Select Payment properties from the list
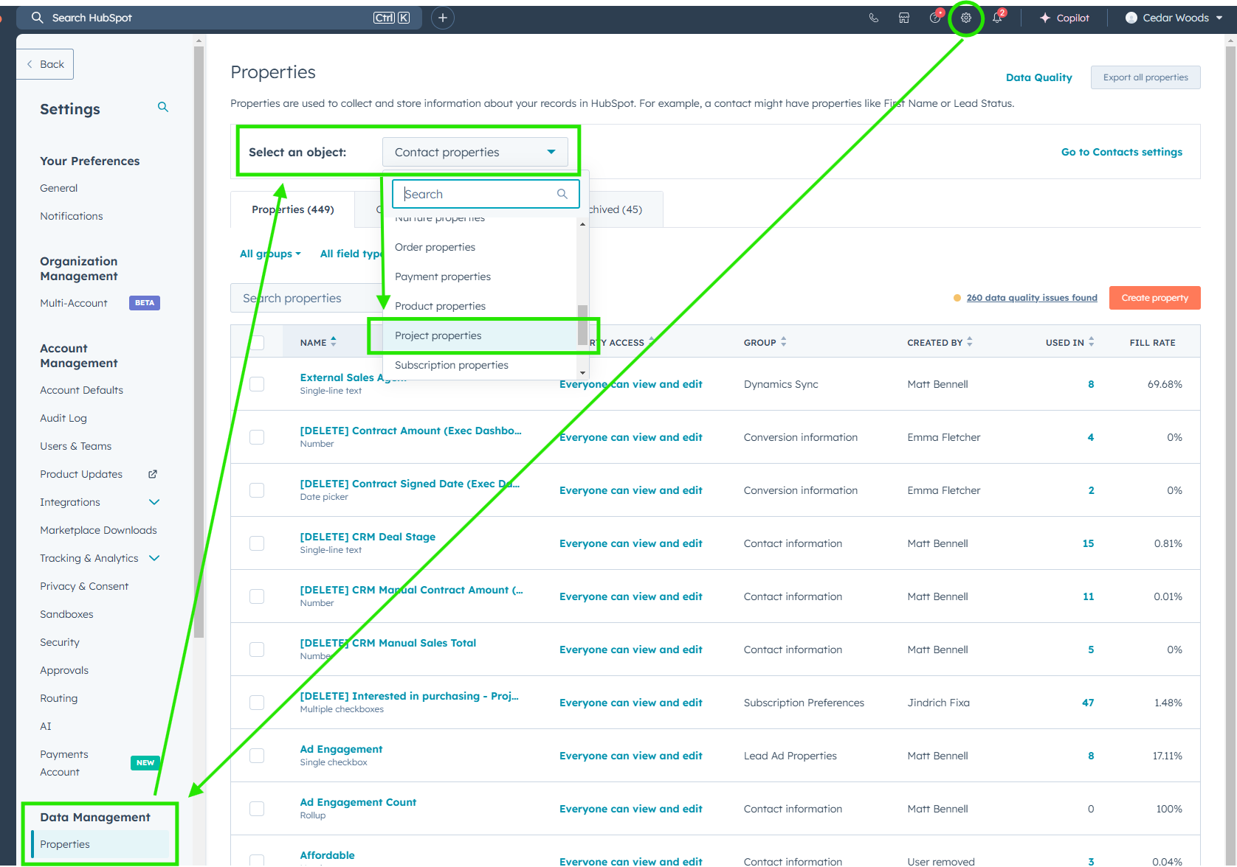Image resolution: width=1237 pixels, height=867 pixels. pos(480,276)
